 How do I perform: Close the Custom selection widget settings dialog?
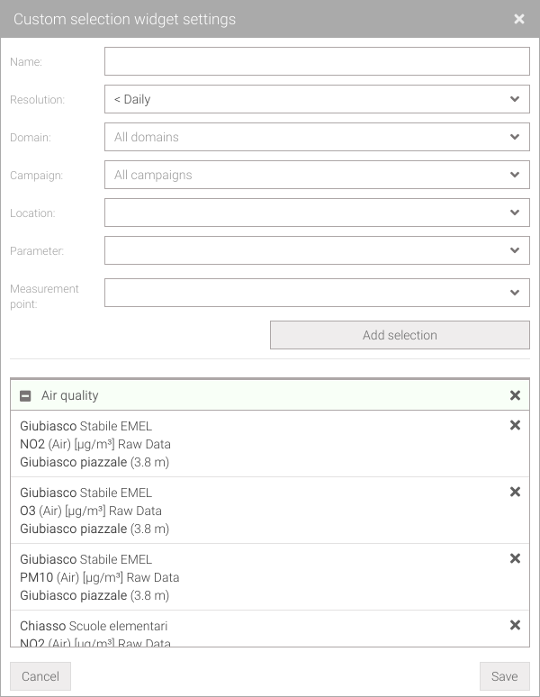[518, 19]
